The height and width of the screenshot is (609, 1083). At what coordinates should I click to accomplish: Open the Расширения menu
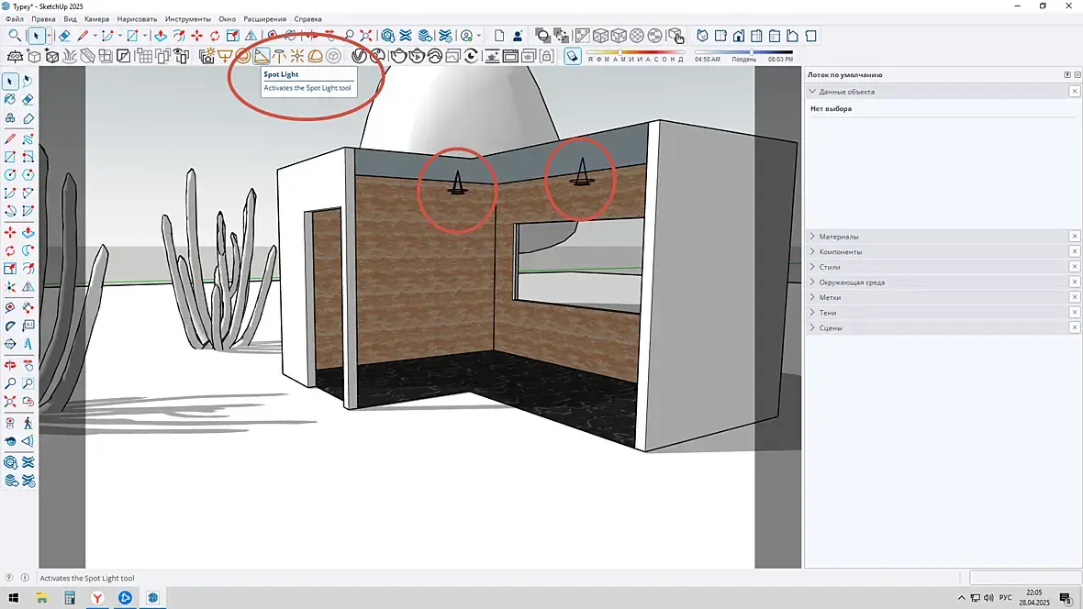pyautogui.click(x=264, y=18)
